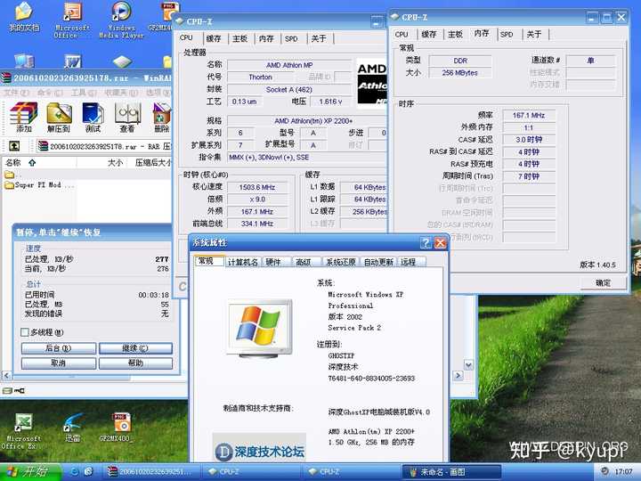
Task: Click 指令集 field MMX (+), 3DNow! (+), SSE
Action: tap(306, 158)
